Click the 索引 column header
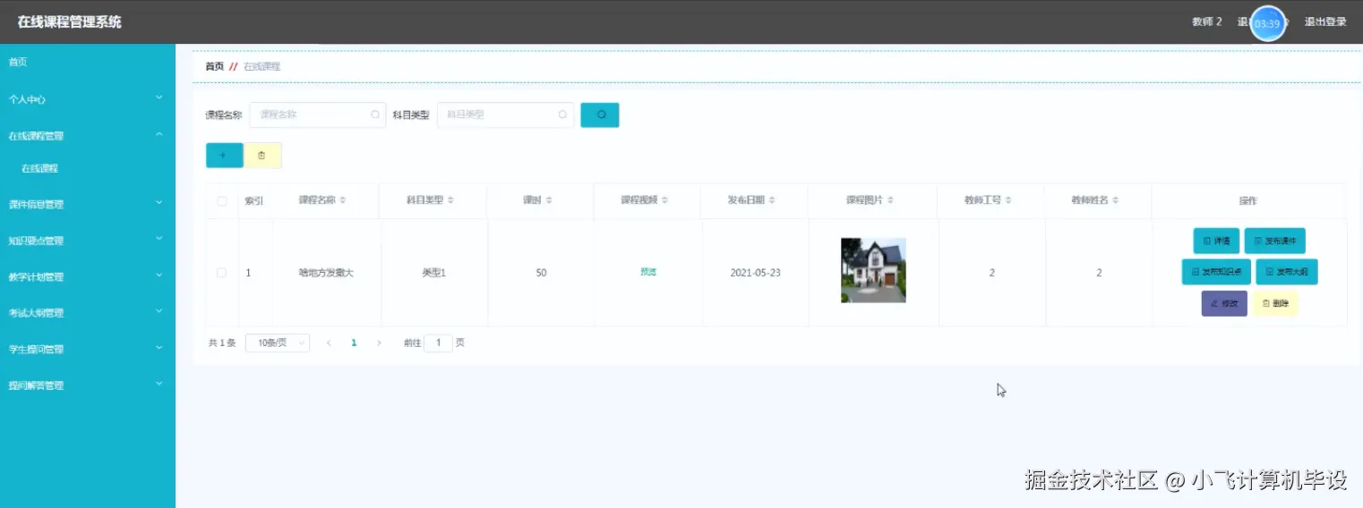The height and width of the screenshot is (508, 1363). (x=254, y=201)
